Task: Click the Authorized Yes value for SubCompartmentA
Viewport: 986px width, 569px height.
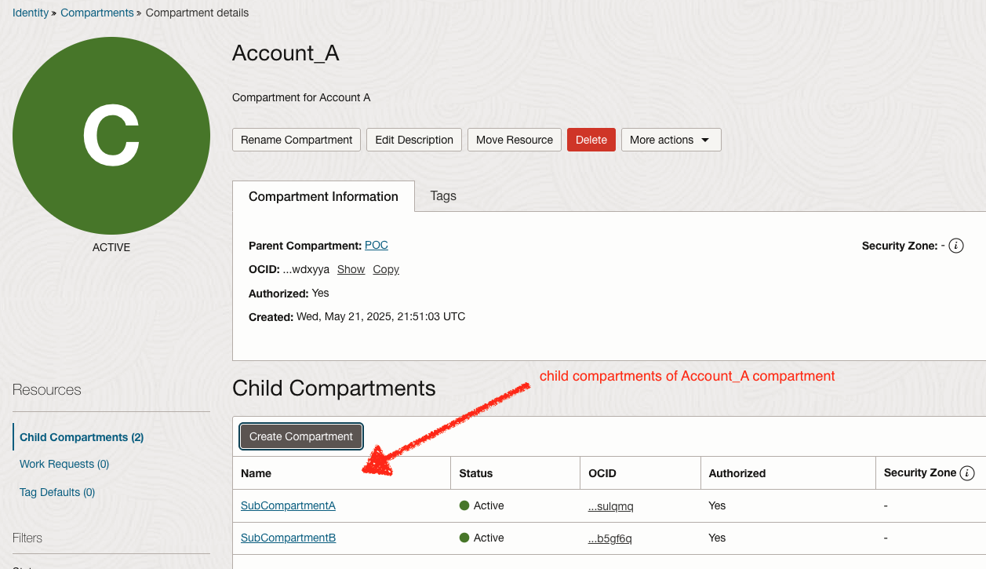Action: (717, 505)
